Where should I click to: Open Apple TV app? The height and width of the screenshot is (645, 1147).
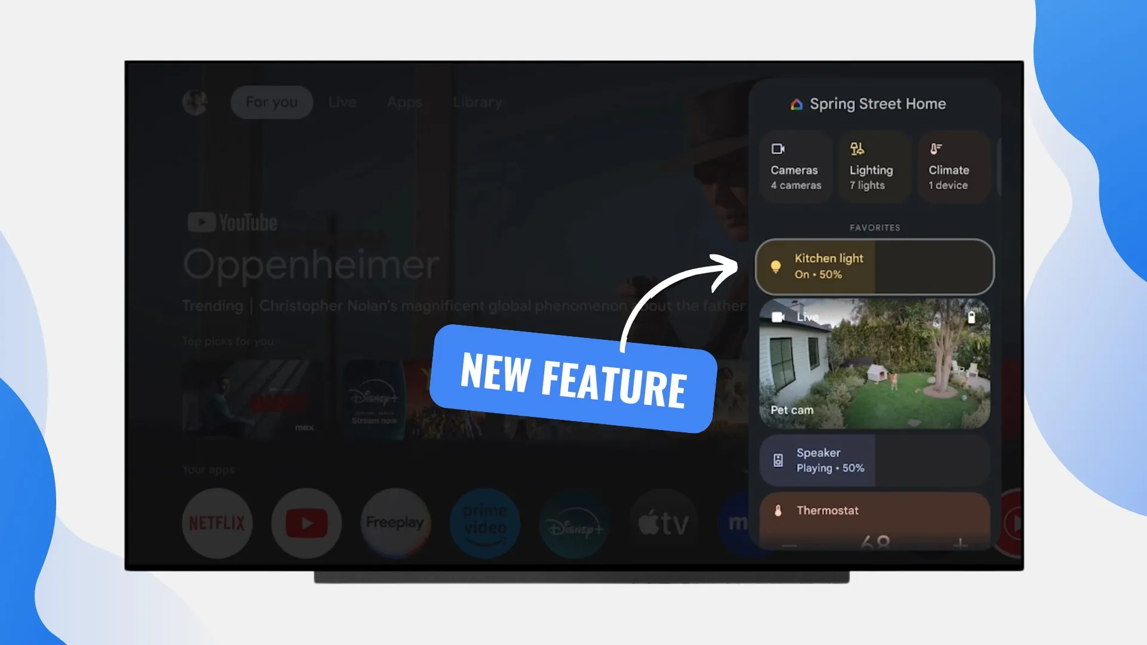pyautogui.click(x=665, y=522)
